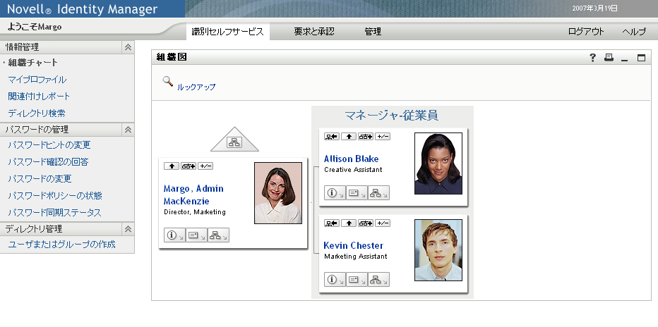Click Allison Blake's photo
Screen dimensions: 658x327
click(x=438, y=163)
